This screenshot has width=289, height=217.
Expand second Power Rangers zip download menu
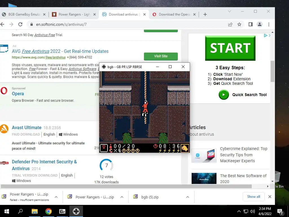122,197
